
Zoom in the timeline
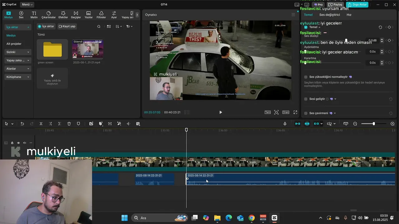click(x=392, y=124)
